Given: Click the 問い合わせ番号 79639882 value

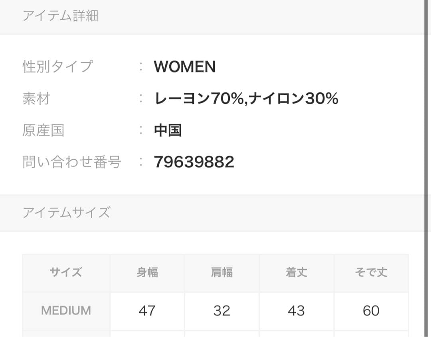Looking at the screenshot, I should 194,162.
